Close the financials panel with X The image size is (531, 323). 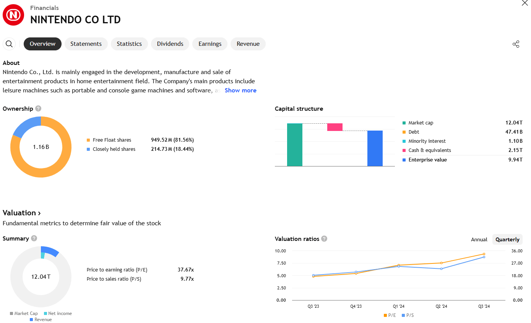click(525, 3)
